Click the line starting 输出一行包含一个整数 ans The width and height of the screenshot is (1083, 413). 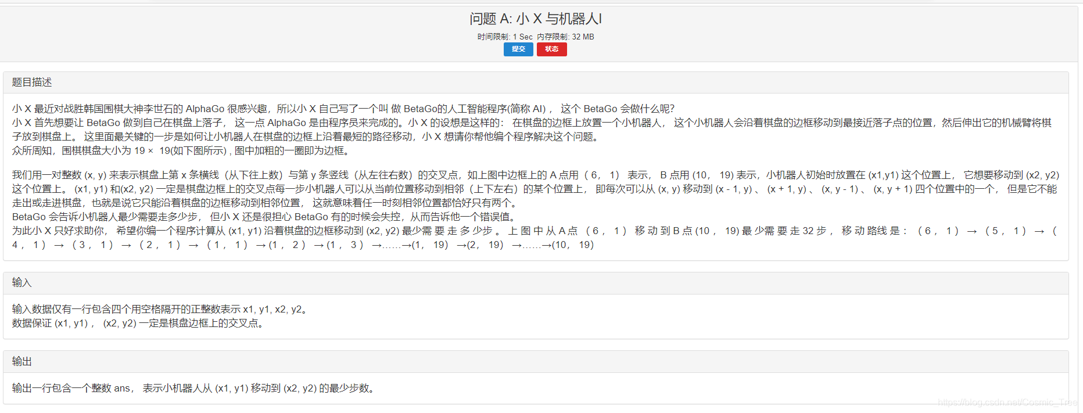click(x=195, y=388)
